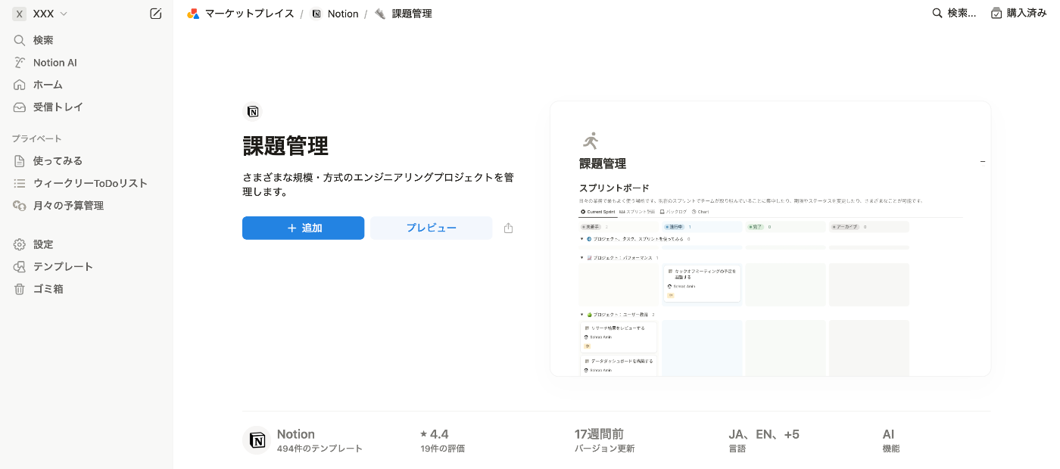Click the Notion creator avatar logo
This screenshot has height=469, width=1060.
click(257, 440)
